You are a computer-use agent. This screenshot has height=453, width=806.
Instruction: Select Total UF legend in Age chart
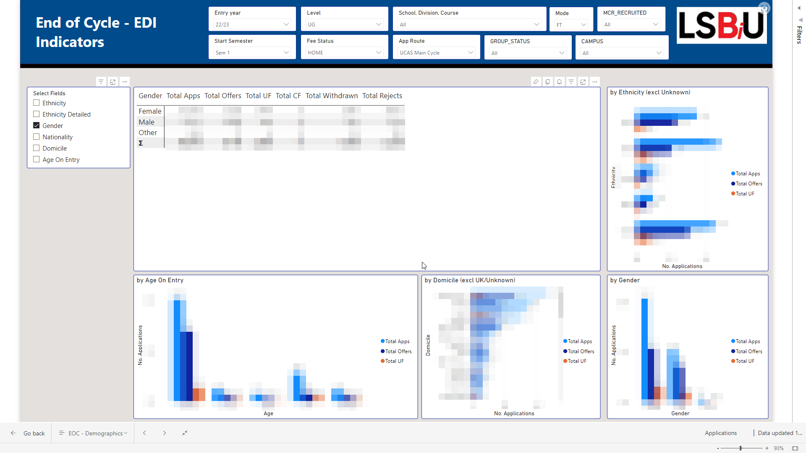392,361
